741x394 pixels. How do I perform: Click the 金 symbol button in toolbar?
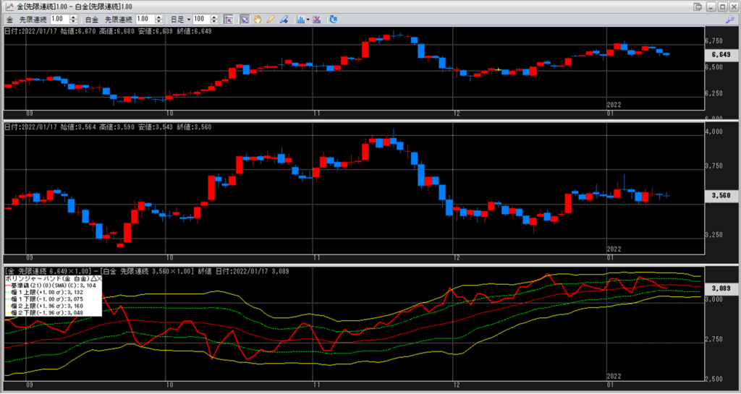[9, 18]
